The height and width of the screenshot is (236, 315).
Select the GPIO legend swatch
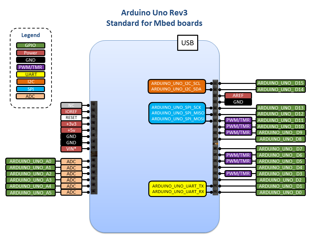(x=31, y=45)
